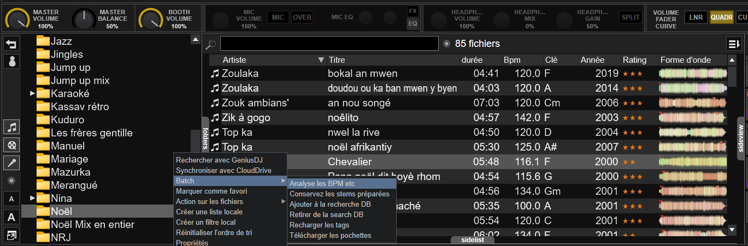The image size is (748, 246).
Task: Select the Noël Mix en entier folder
Action: point(92,224)
